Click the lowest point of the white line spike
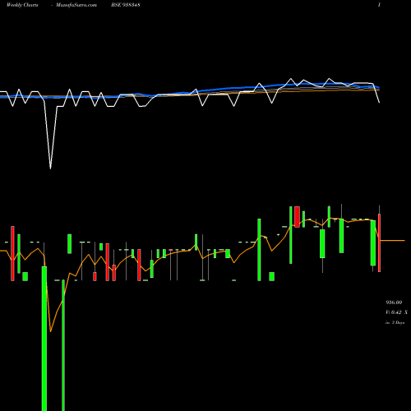 click(50, 169)
